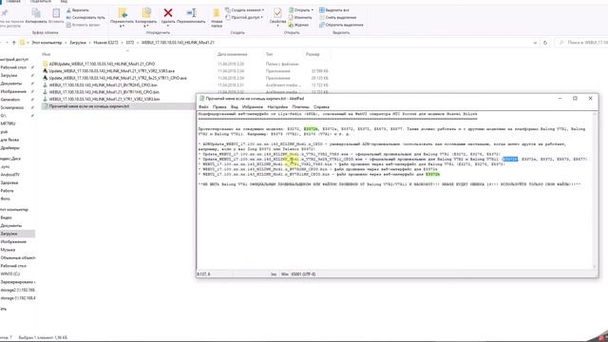The image size is (608, 342).
Task: Click the Копировать в folder icon
Action: tap(146, 17)
